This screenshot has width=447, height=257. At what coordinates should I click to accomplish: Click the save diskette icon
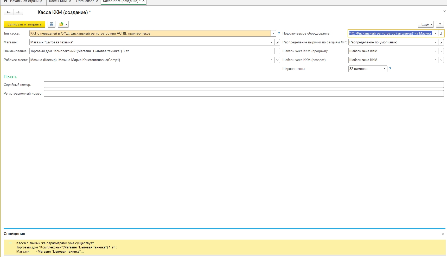52,24
